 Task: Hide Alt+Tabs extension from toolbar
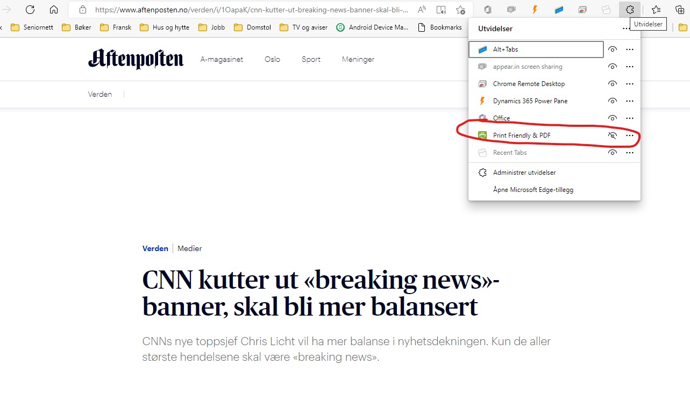612,49
